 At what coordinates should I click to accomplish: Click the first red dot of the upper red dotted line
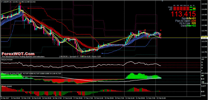[28, 8]
